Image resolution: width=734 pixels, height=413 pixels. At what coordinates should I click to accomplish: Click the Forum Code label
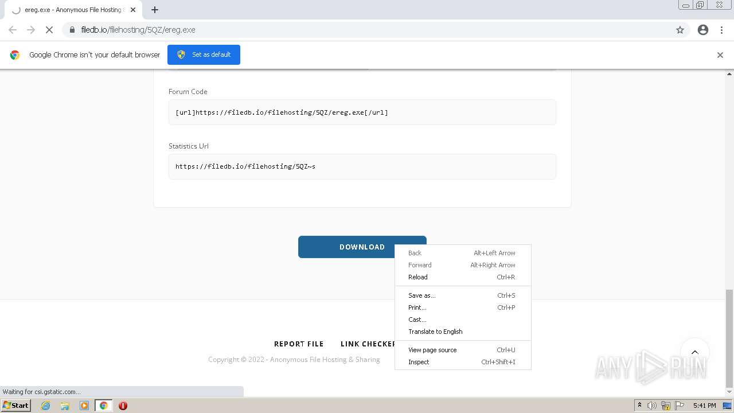(x=188, y=92)
